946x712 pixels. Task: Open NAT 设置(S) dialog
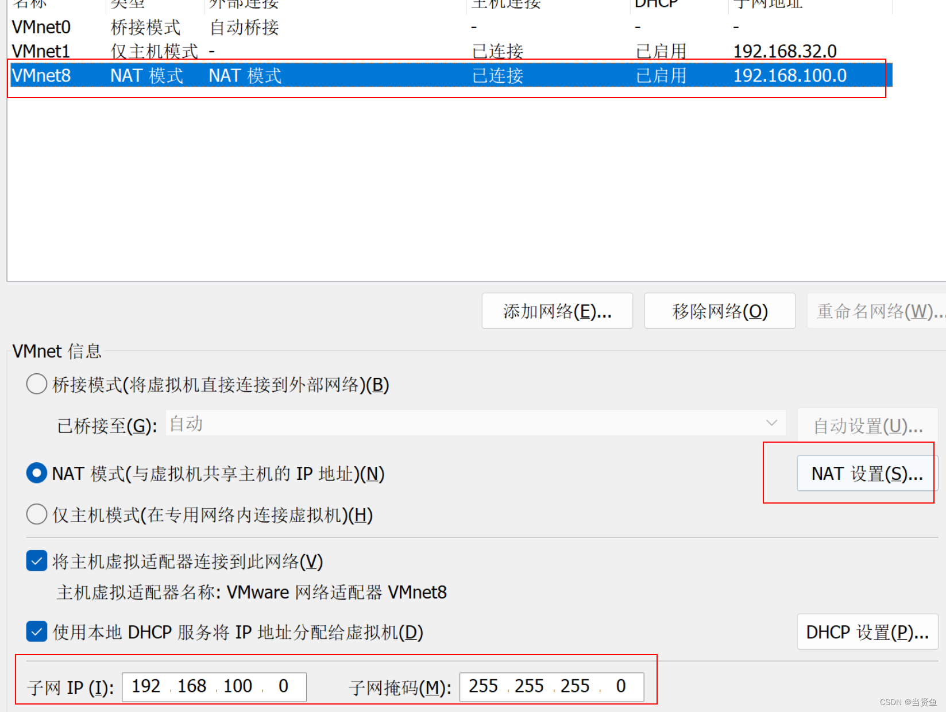click(864, 473)
